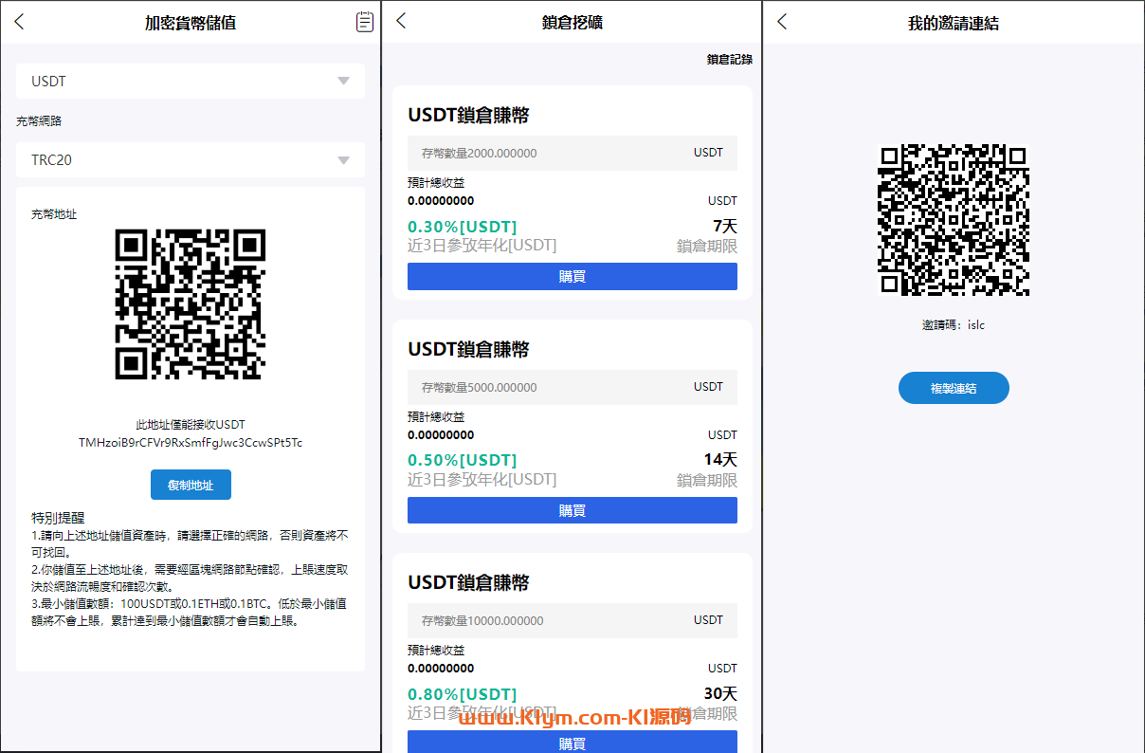Screen dimensions: 1145x753
Task: Open 鎖倉記錄 lock-up records link
Action: point(730,60)
